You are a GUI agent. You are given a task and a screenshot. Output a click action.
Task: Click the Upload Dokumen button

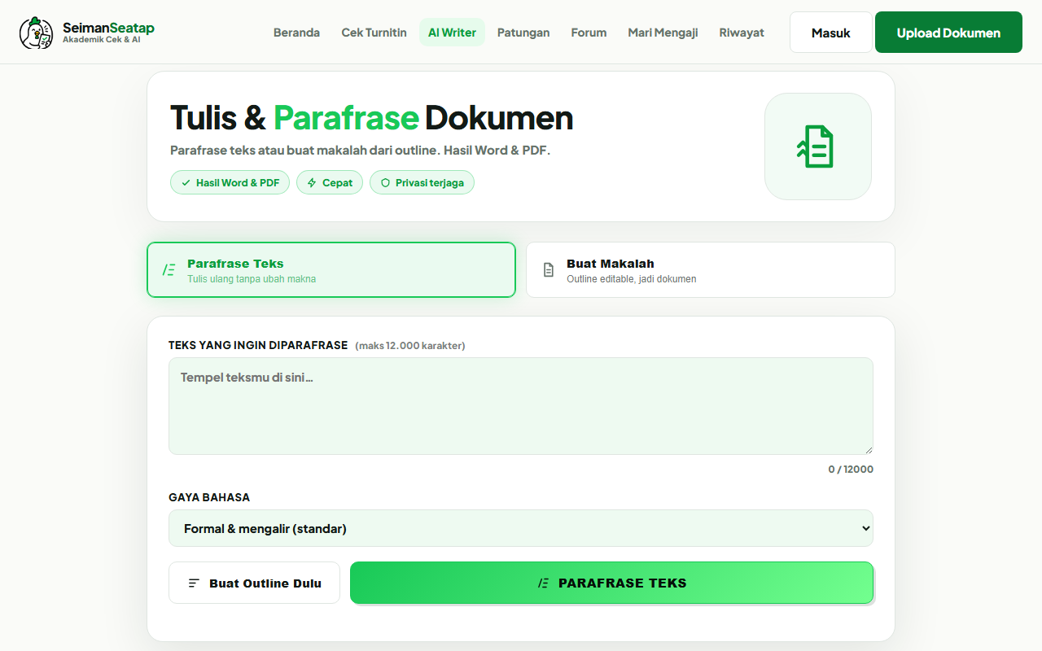(948, 33)
